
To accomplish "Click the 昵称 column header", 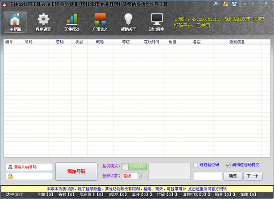I will [x=100, y=42].
